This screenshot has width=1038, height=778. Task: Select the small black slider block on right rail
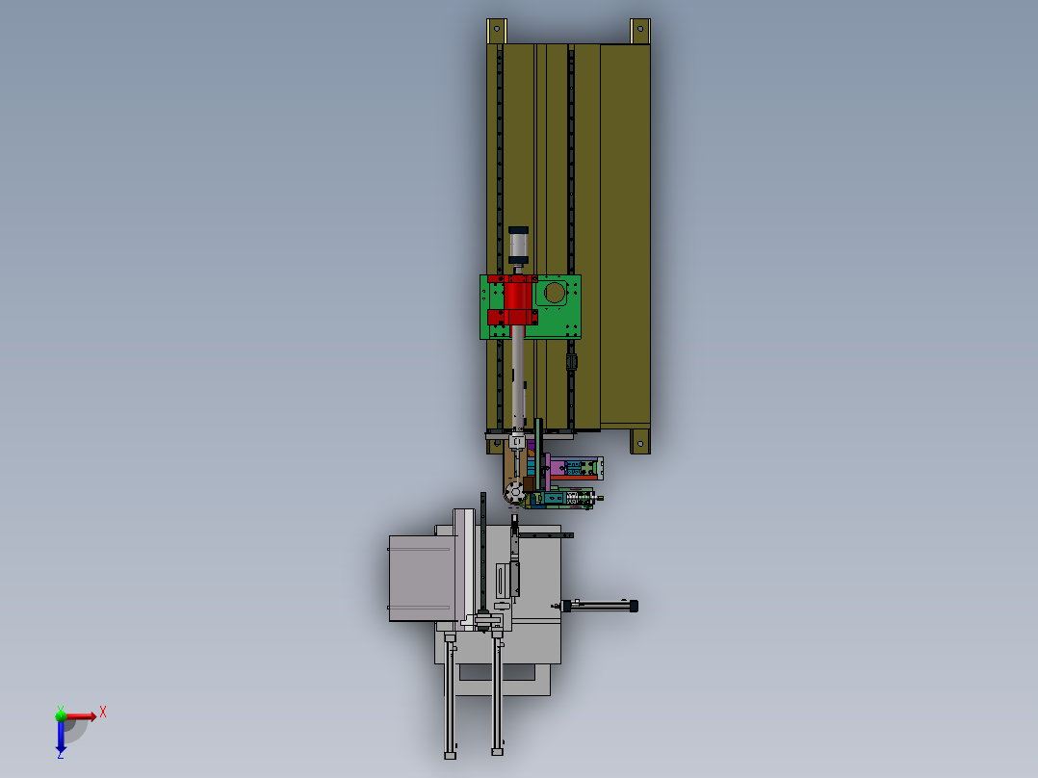pyautogui.click(x=572, y=361)
